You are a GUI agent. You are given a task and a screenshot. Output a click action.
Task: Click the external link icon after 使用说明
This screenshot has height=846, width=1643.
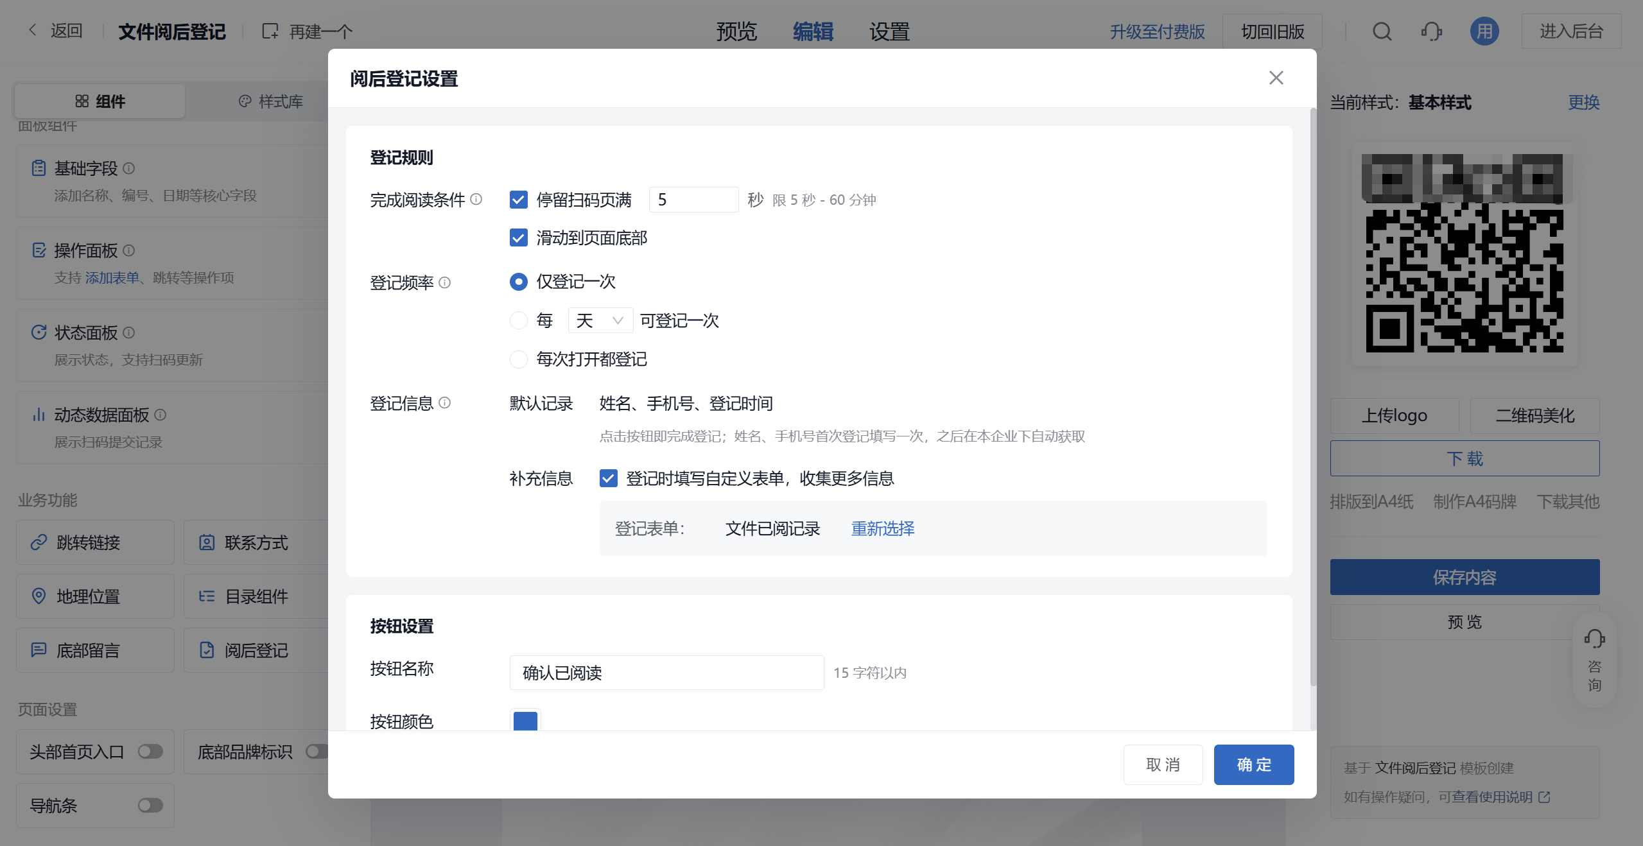[1545, 797]
